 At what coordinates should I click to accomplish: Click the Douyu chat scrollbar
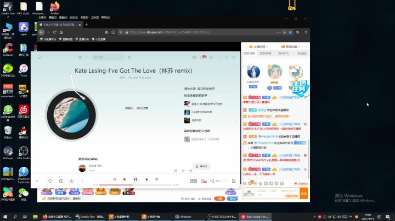click(308, 158)
